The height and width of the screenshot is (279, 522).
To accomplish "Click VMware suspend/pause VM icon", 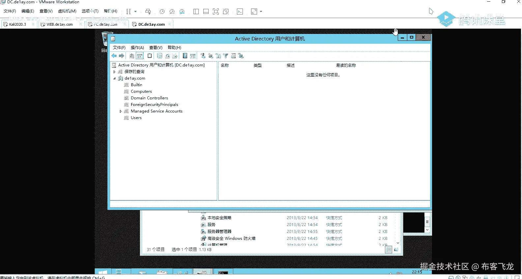I will tap(129, 12).
